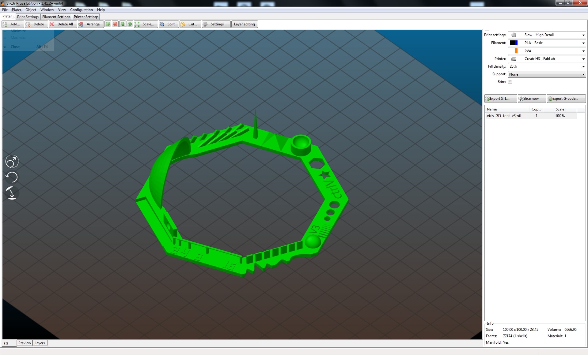
Task: Open the Plater menu
Action: (17, 10)
